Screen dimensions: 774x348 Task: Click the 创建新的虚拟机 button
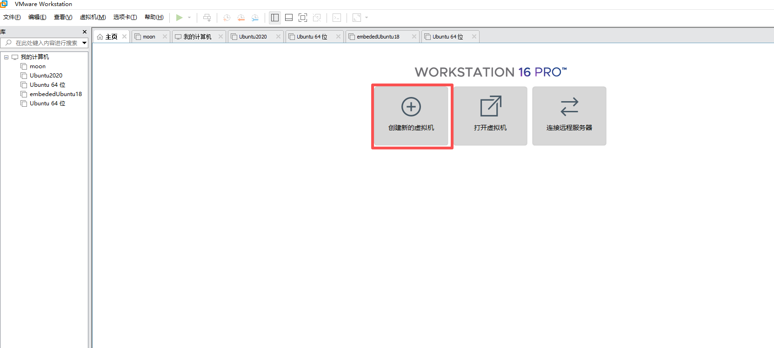[411, 116]
